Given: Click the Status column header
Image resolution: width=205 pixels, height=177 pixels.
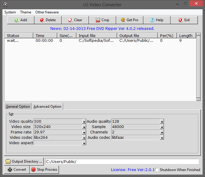Looking at the screenshot, I should tap(19, 36).
